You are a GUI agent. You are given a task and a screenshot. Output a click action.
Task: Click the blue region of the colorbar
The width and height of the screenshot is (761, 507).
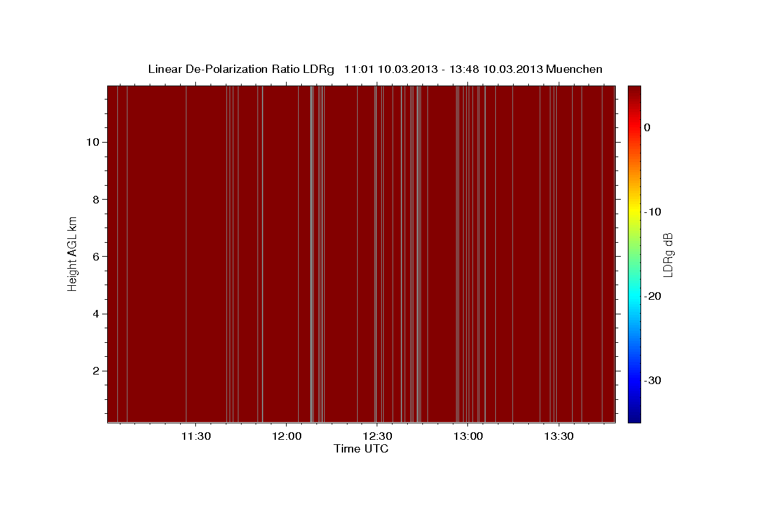click(x=634, y=380)
